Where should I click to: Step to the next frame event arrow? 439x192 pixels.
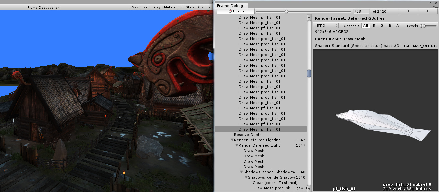click(428, 11)
